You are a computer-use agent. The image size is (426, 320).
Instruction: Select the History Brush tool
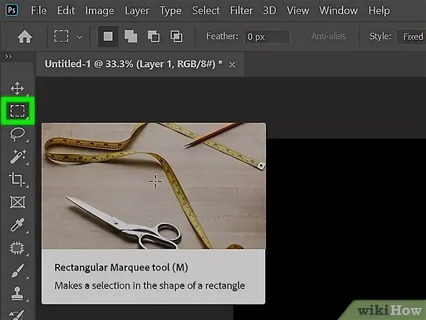(17, 315)
